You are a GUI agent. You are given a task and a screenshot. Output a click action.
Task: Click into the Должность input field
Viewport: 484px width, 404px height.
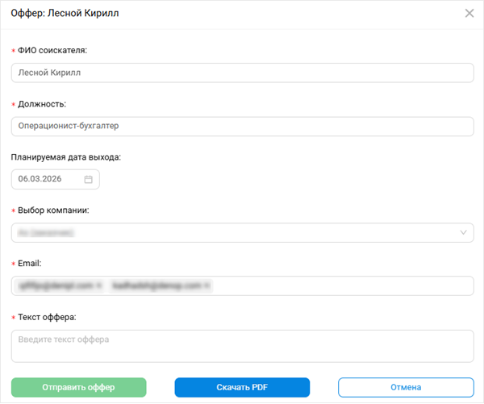click(x=242, y=126)
